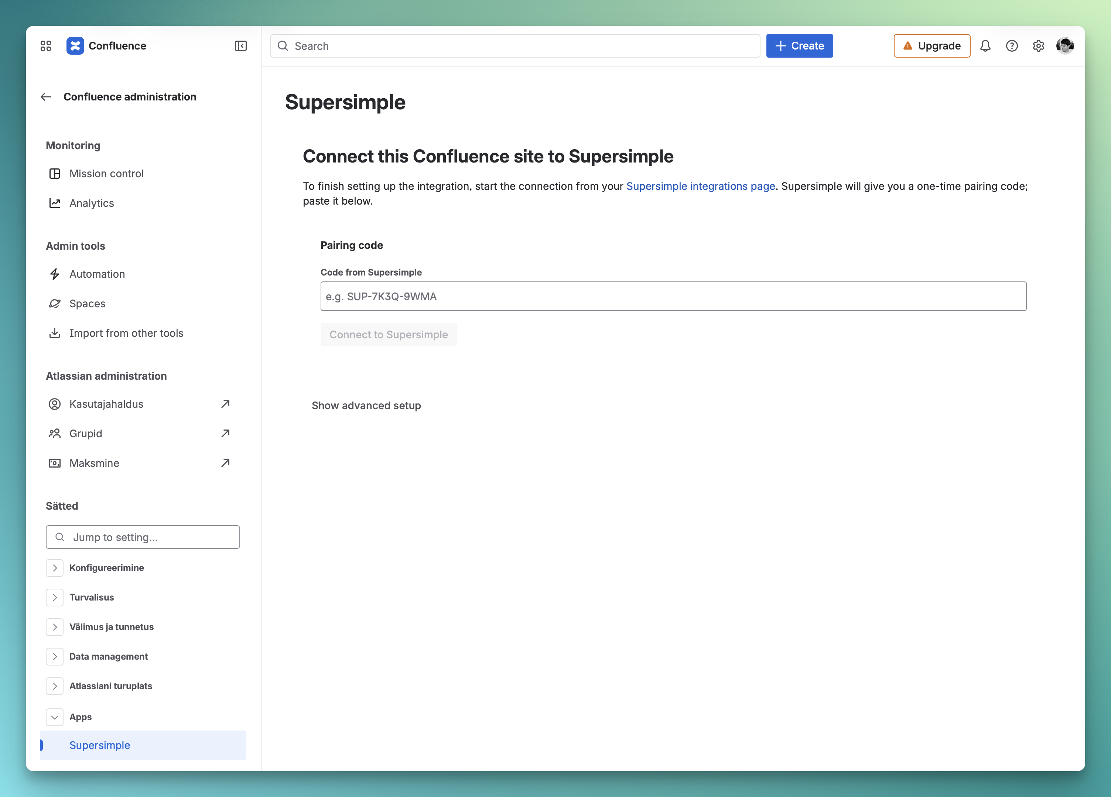Click the Maksmine label
The width and height of the screenshot is (1111, 797).
pyautogui.click(x=94, y=463)
